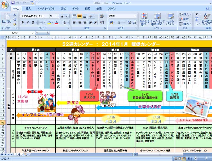The height and width of the screenshot is (161, 212).
Task: Select the Format Painter brush
Action: pyautogui.click(x=15, y=24)
